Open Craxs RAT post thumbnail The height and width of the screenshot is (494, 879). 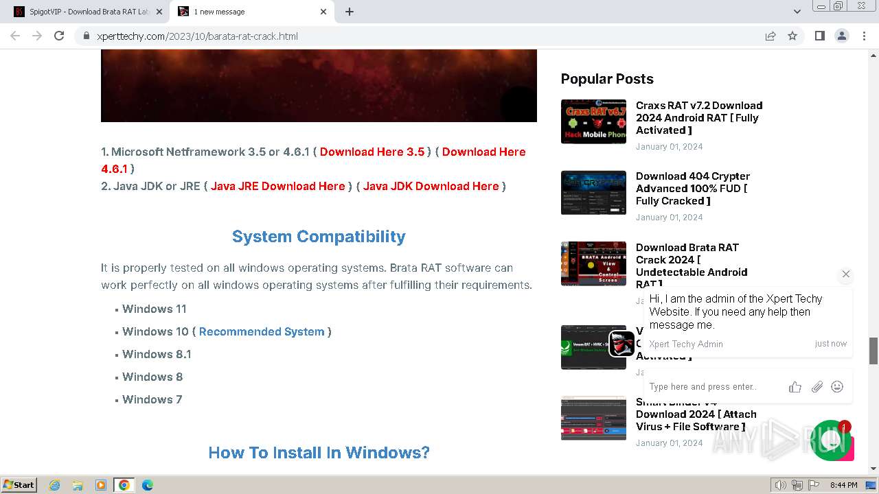coord(593,121)
